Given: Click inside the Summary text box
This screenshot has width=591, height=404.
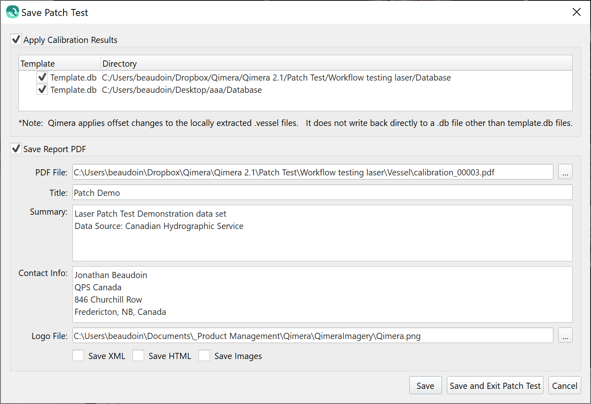Looking at the screenshot, I should coord(322,233).
